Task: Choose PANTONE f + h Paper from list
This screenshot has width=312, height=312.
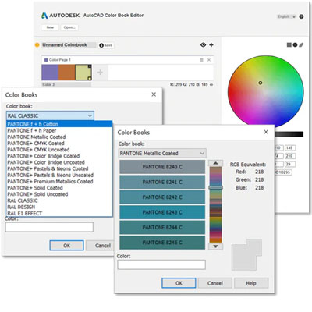Action: click(59, 130)
